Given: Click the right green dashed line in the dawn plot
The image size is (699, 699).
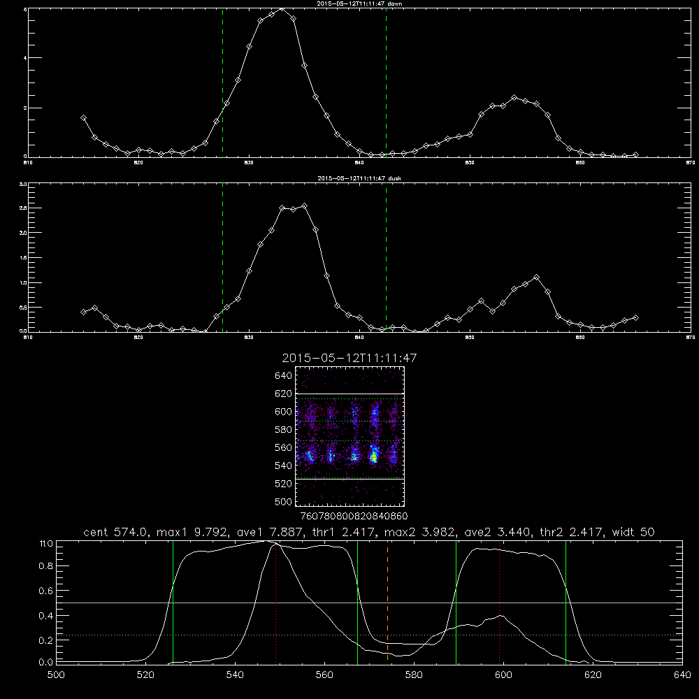Looking at the screenshot, I should pyautogui.click(x=386, y=82).
